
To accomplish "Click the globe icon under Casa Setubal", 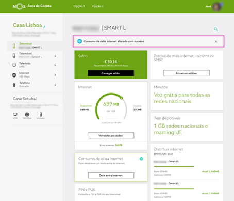I will [x=27, y=114].
